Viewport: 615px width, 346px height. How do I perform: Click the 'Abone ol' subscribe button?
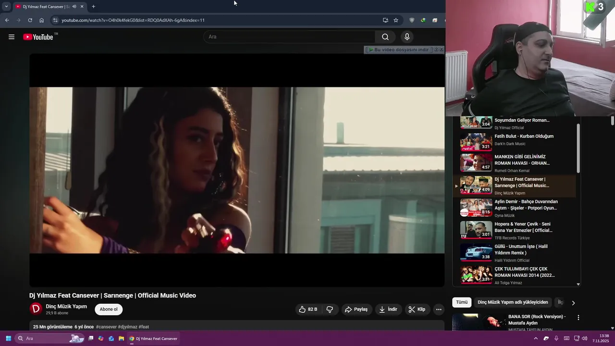(109, 309)
